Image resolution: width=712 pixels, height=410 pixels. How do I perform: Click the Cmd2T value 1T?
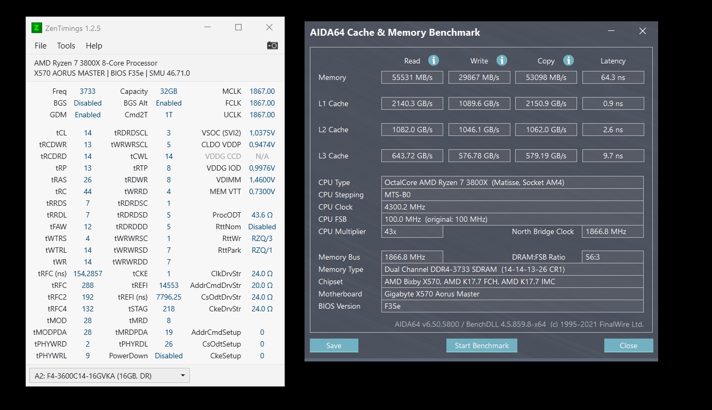tap(169, 115)
